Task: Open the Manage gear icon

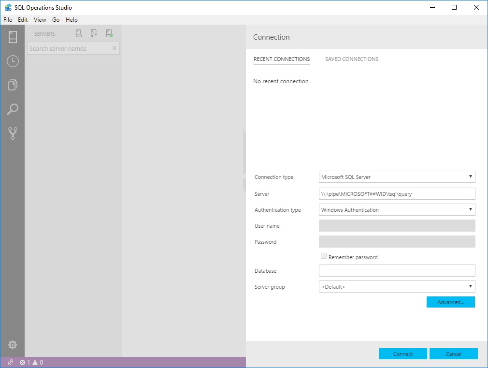Action: pos(13,345)
